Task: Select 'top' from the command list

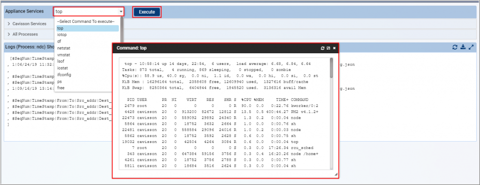Action: [x=87, y=28]
